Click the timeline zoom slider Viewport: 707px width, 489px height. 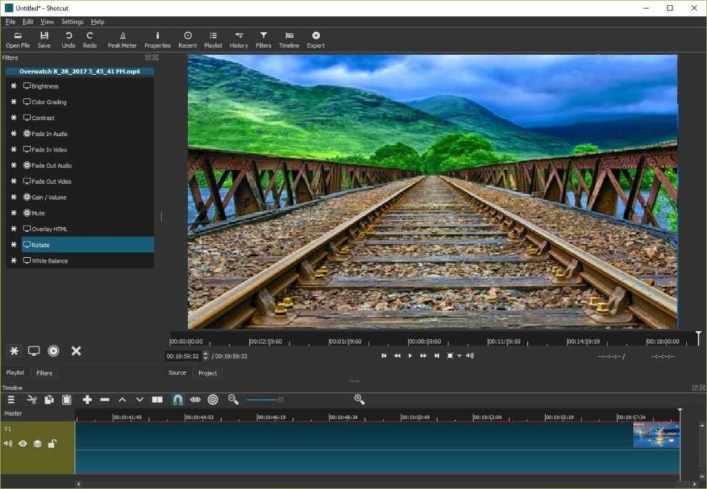coord(280,400)
